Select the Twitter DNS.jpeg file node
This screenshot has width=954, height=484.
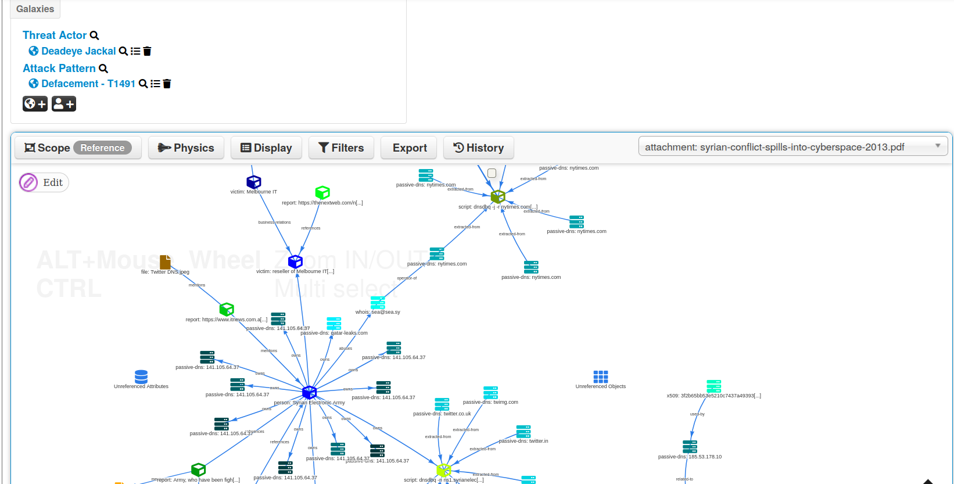coord(165,262)
